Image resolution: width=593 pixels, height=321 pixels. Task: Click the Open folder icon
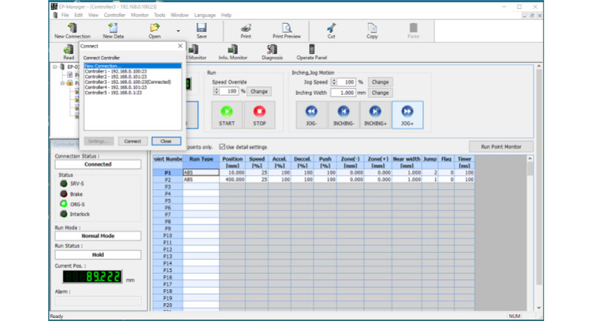pyautogui.click(x=154, y=30)
